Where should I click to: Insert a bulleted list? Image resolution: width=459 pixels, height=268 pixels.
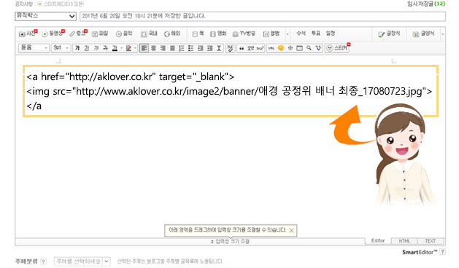pos(191,48)
